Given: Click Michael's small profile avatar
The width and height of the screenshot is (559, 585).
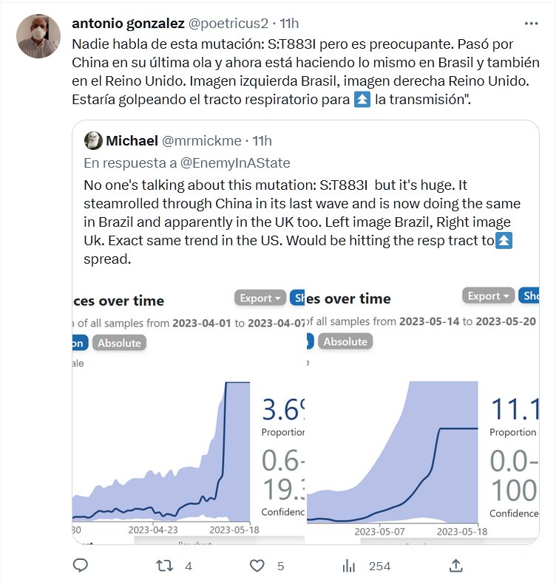Looking at the screenshot, I should pos(93,140).
